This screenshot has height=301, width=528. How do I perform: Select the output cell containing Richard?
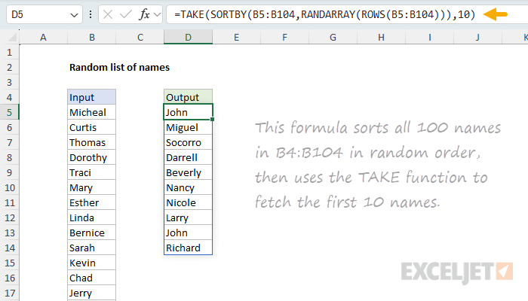[189, 248]
